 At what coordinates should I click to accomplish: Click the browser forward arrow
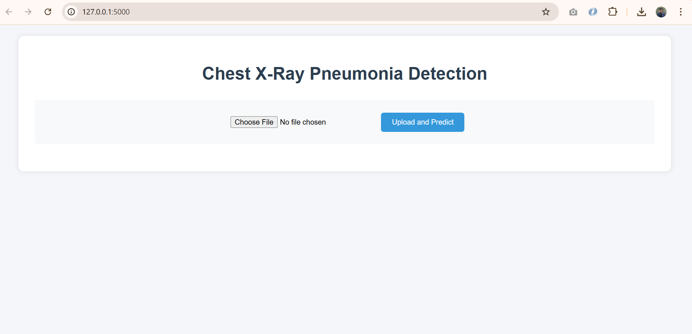28,12
